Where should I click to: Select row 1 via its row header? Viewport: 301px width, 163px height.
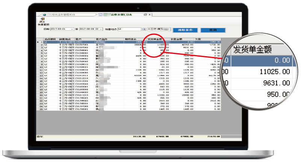(40, 42)
